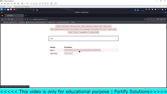This screenshot has height=94, width=167.
Task: Click the VMware show library sidebar icon
Action: [40, 3]
